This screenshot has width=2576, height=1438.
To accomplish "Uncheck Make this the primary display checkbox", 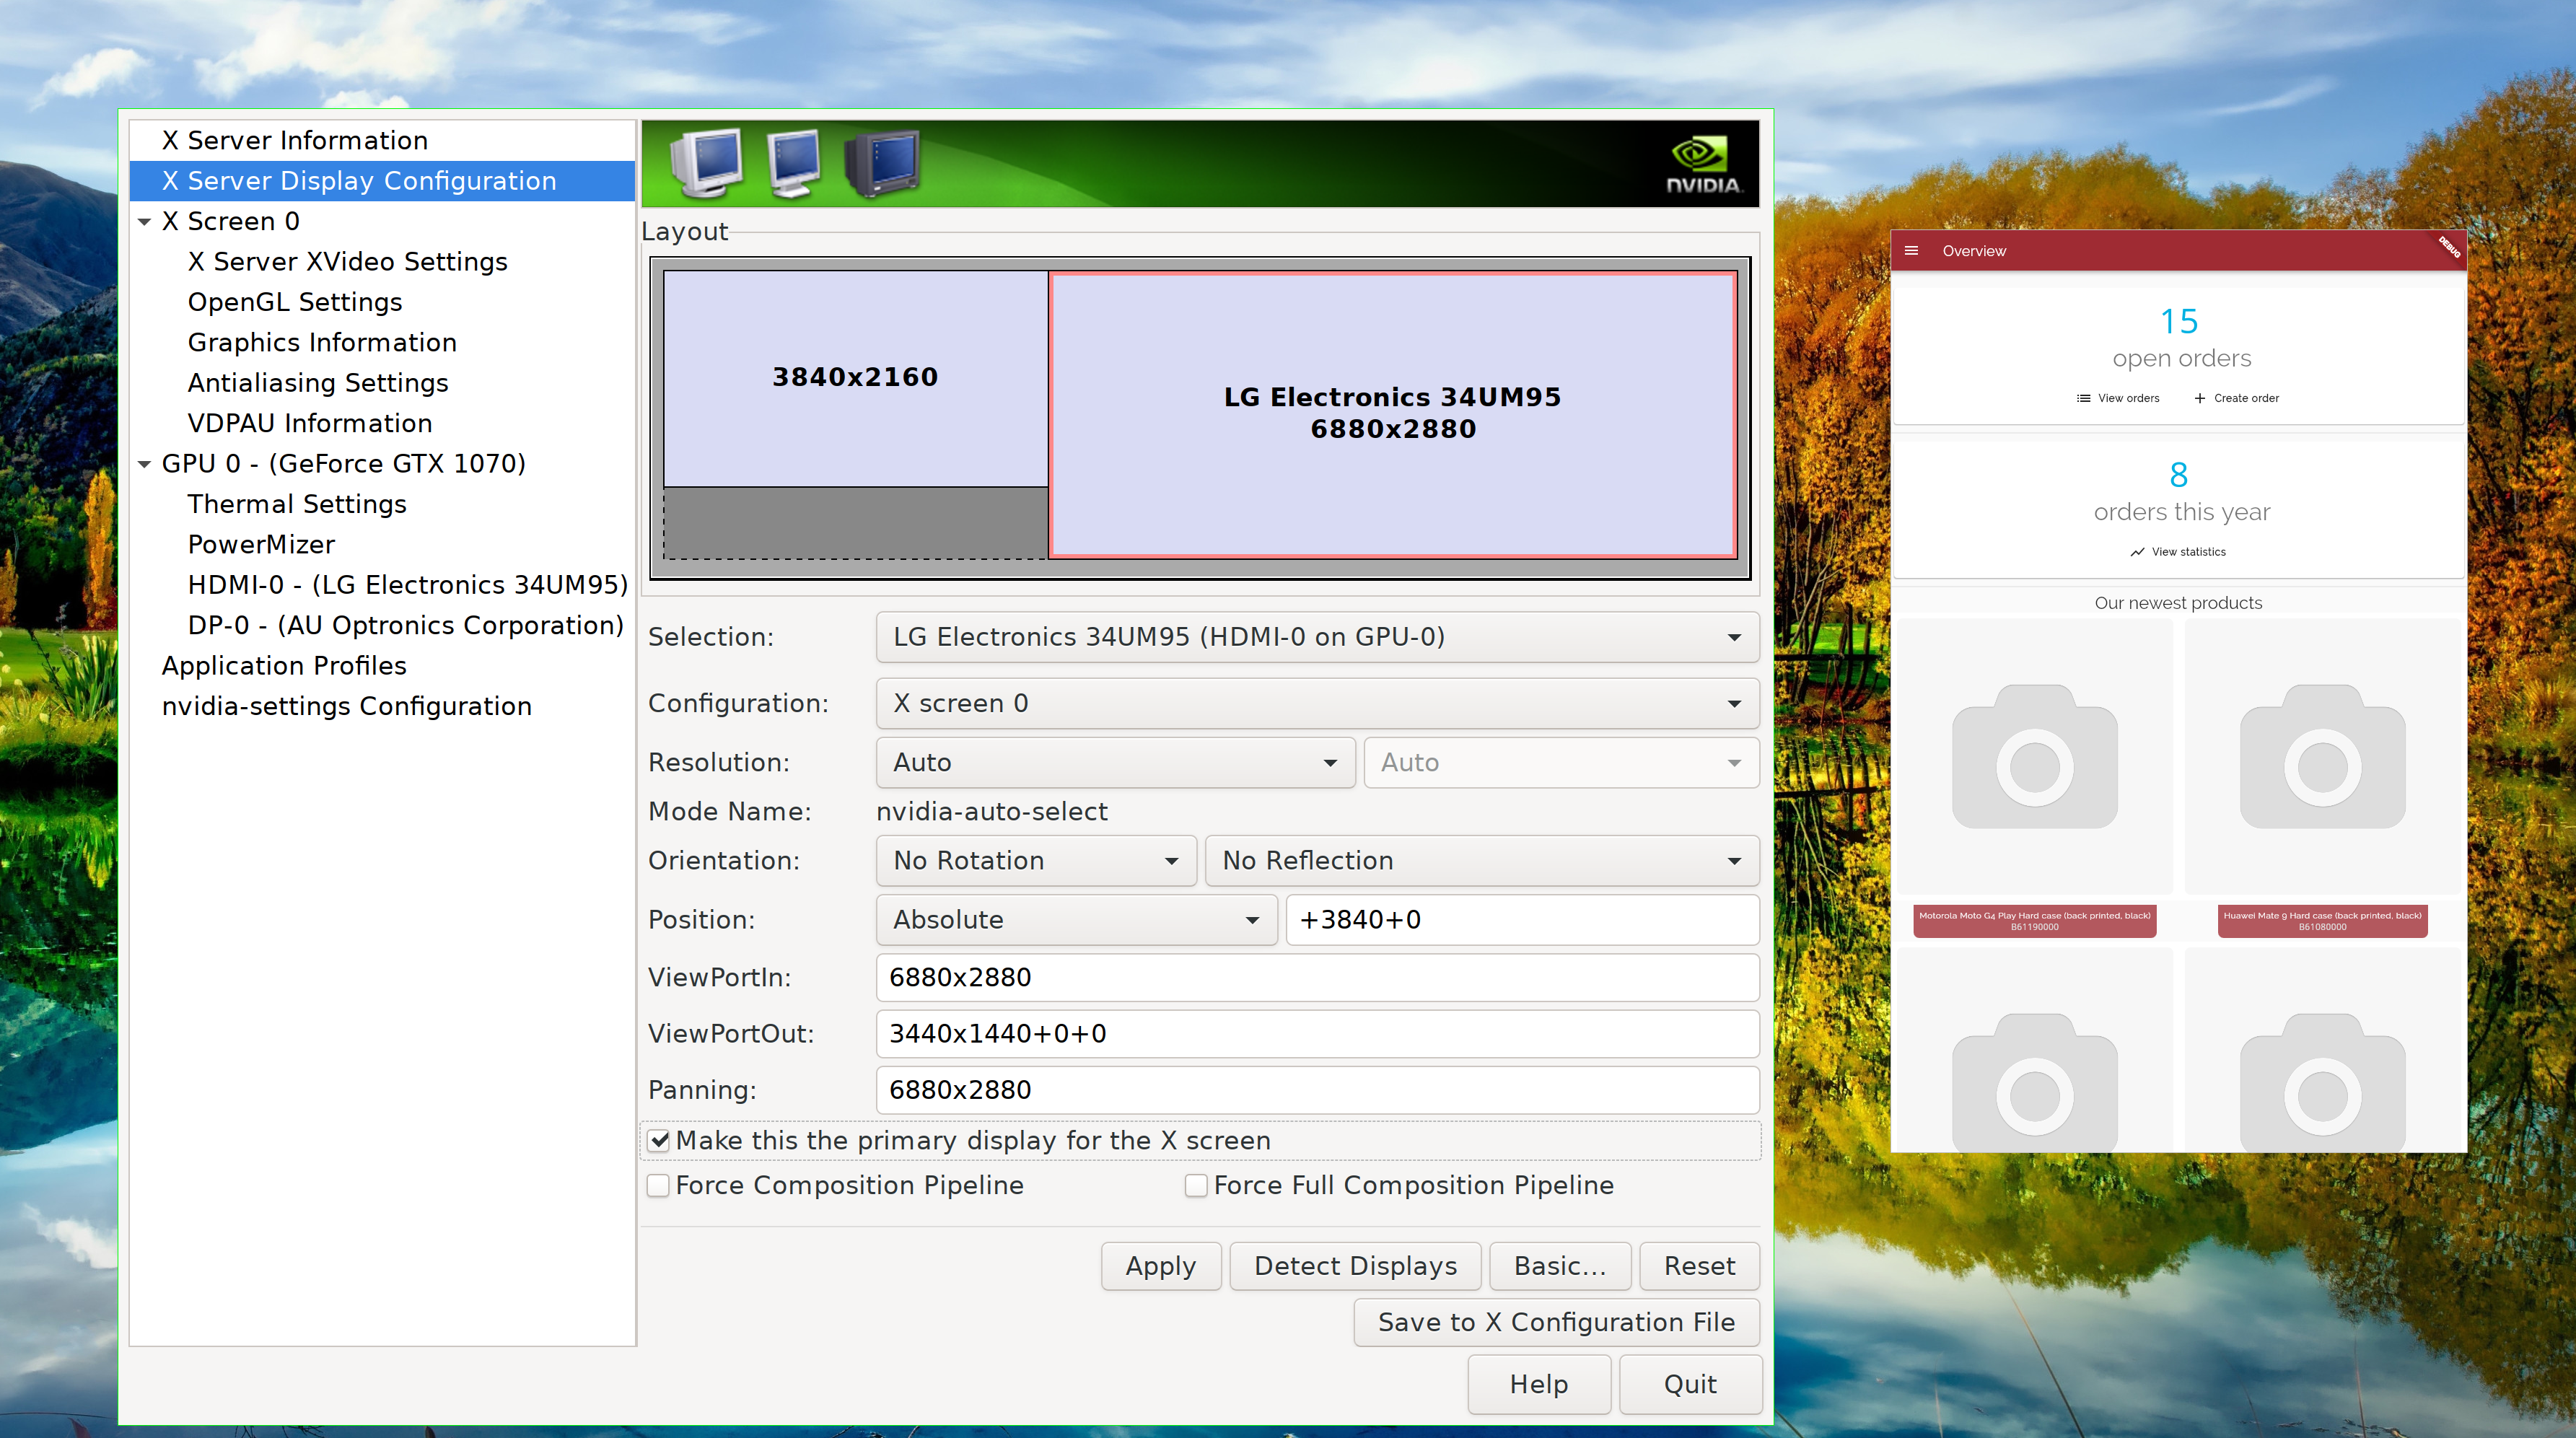I will (x=659, y=1141).
